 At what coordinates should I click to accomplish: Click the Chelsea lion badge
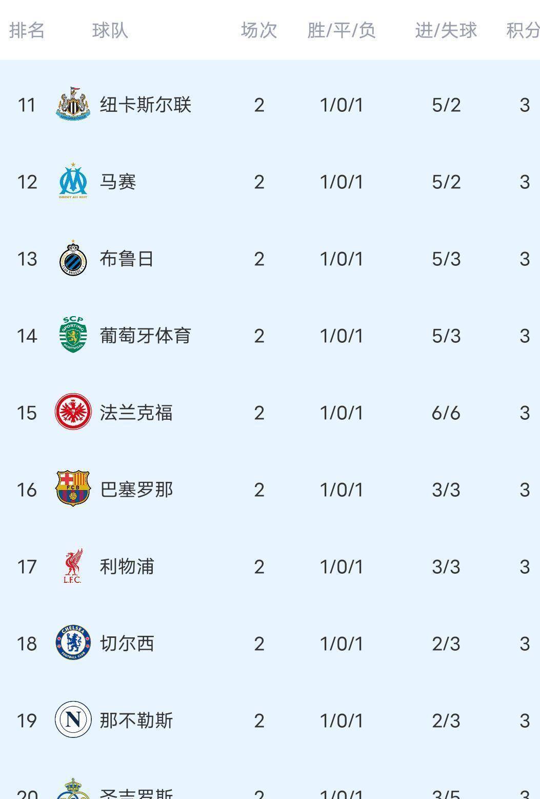coord(73,644)
